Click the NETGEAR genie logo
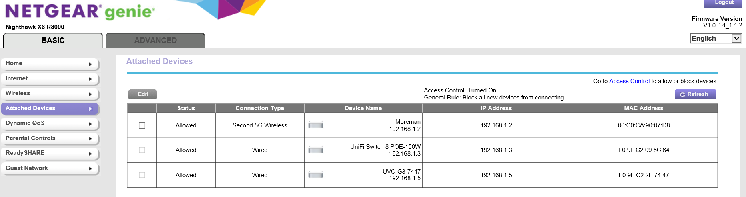The image size is (746, 197). (x=80, y=12)
